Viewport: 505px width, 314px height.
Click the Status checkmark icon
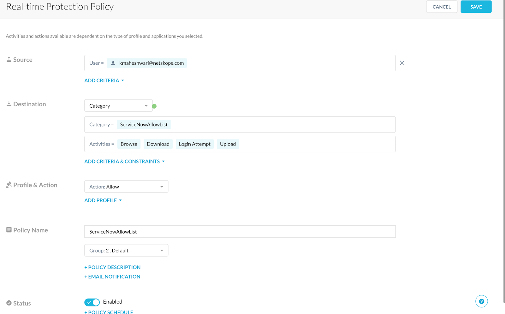[9, 303]
